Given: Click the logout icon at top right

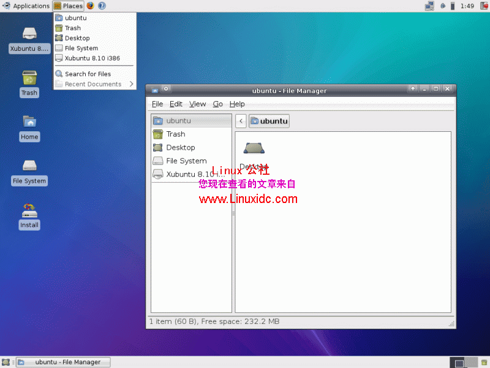Looking at the screenshot, I should pyautogui.click(x=484, y=6).
